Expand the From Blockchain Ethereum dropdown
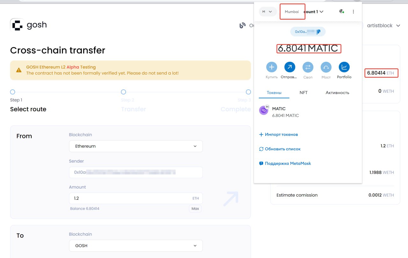 [x=136, y=146]
